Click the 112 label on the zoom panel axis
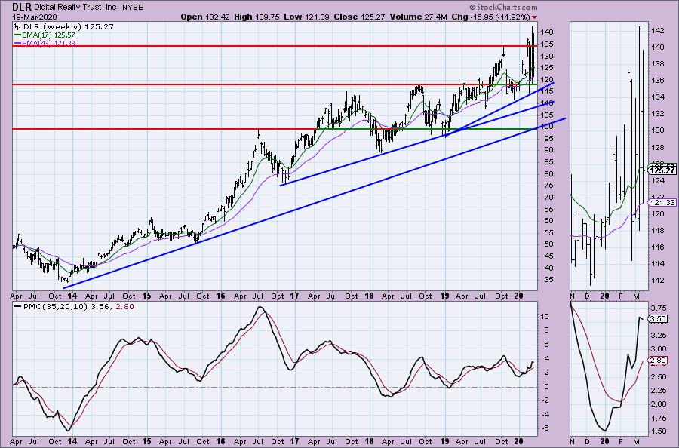679x448 pixels. (657, 280)
